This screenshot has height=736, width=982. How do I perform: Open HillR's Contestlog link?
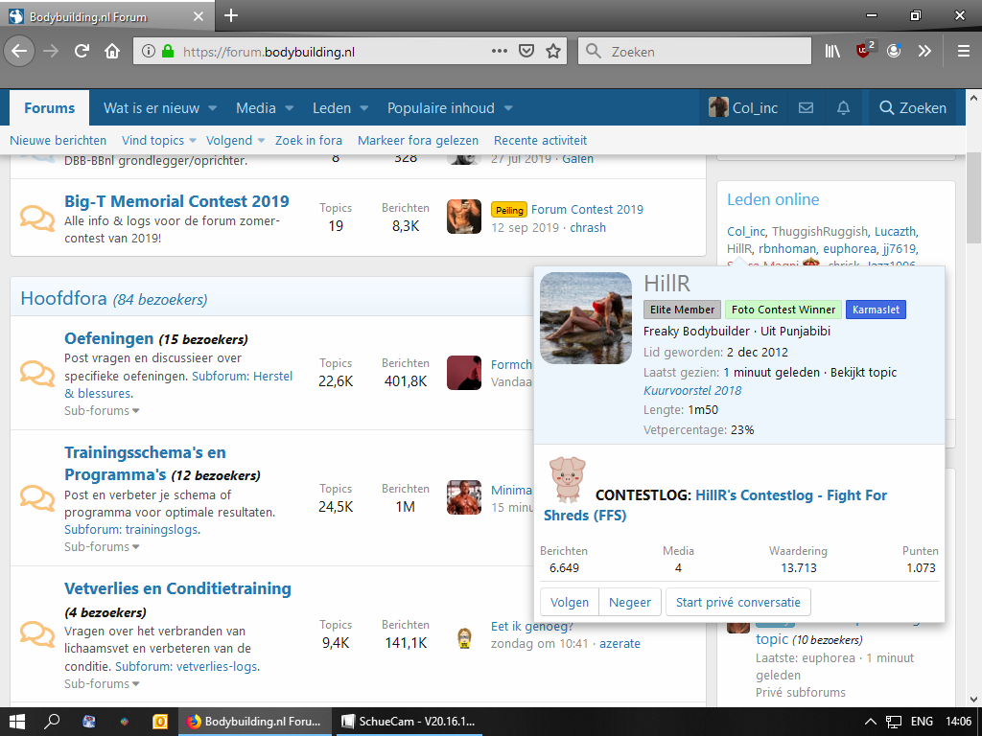click(714, 505)
